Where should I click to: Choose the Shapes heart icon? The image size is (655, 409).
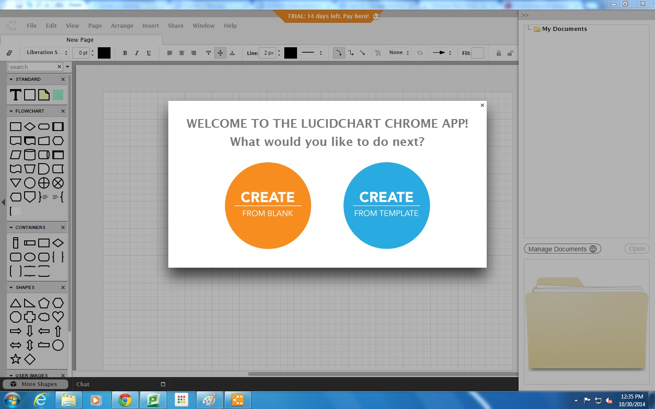[58, 317]
